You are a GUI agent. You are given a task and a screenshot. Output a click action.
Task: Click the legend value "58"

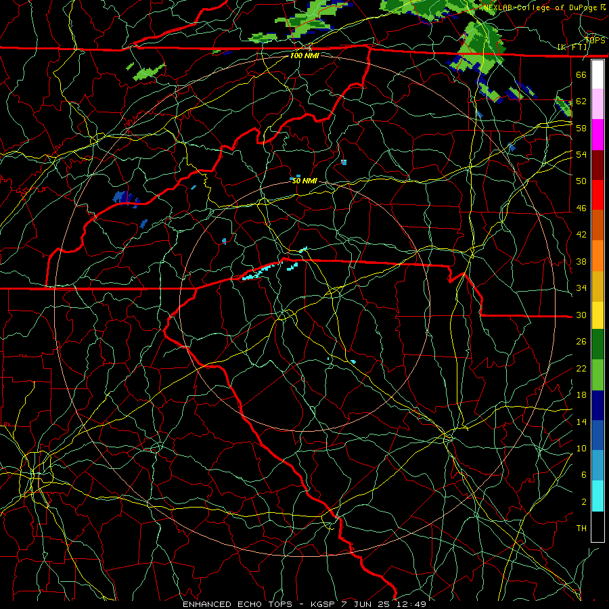click(x=581, y=128)
